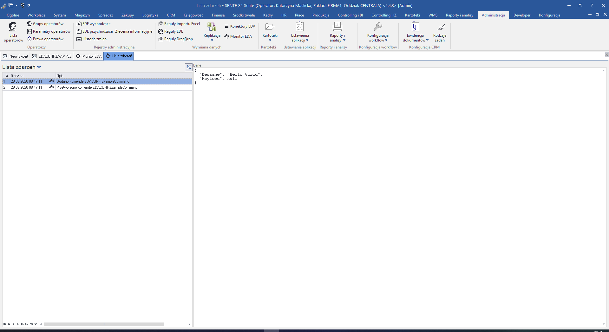Open Reguły DragDrop
This screenshot has width=609, height=332.
[x=176, y=39]
